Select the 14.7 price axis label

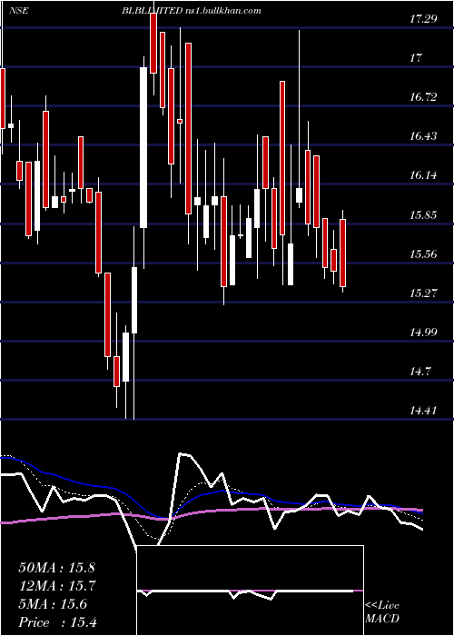click(419, 371)
